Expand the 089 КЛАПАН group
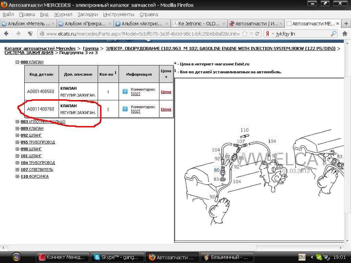 17,128
